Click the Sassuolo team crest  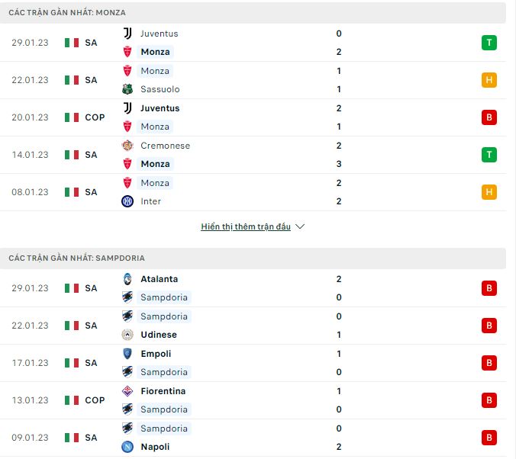tap(127, 89)
